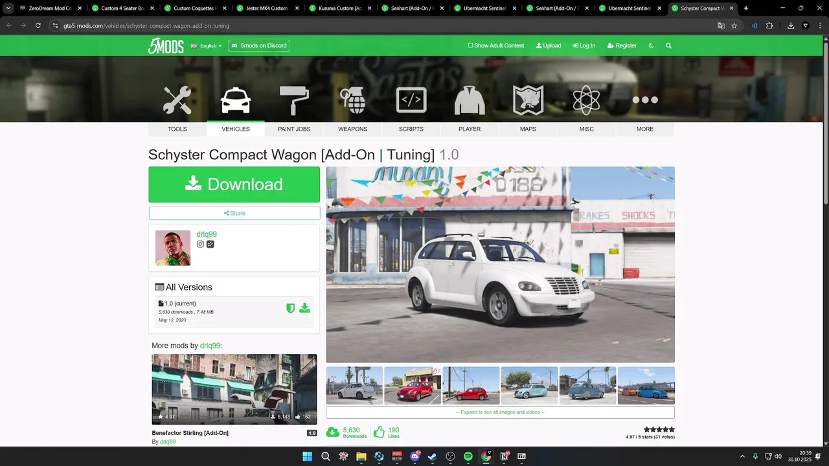Open drlq99 author profile link
Image resolution: width=829 pixels, height=466 pixels.
pos(207,234)
